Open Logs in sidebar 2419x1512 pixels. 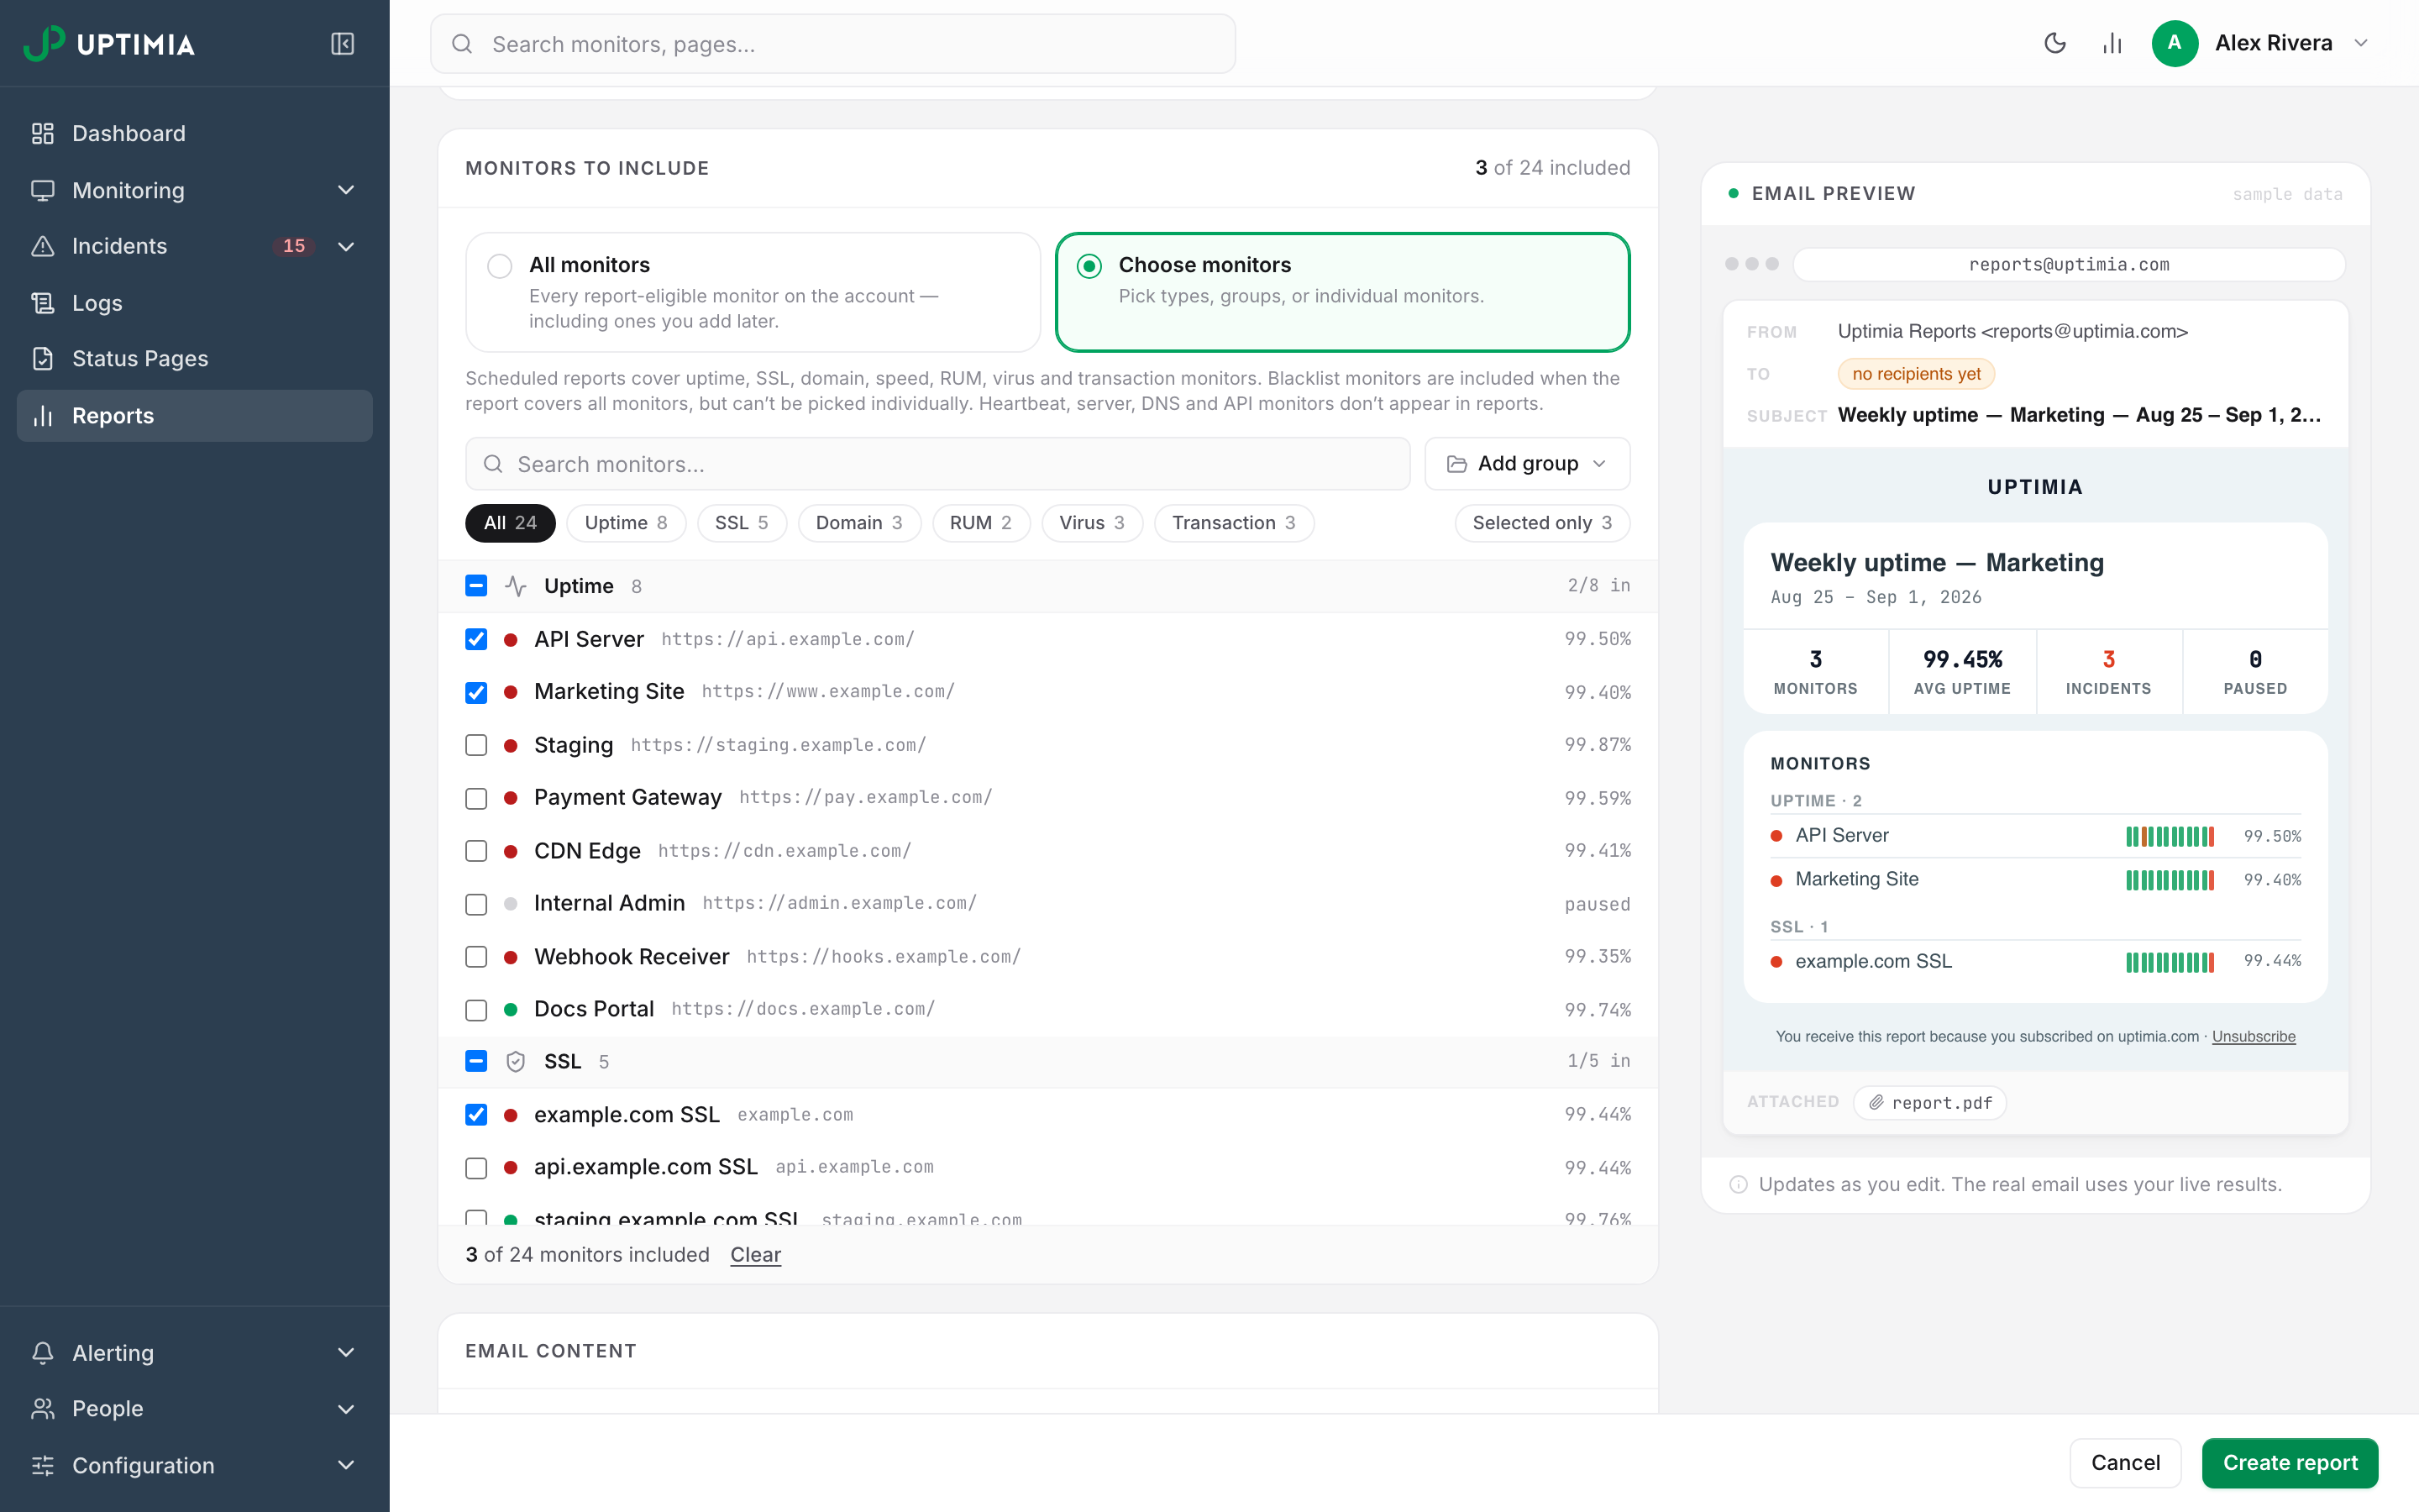pos(195,302)
